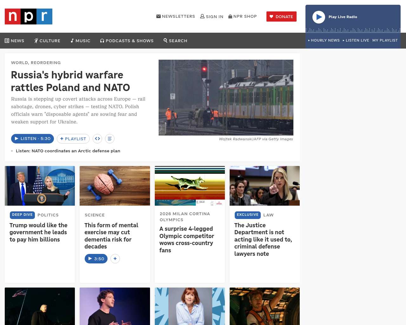406x325 pixels.
Task: Open the Search option
Action: point(175,41)
